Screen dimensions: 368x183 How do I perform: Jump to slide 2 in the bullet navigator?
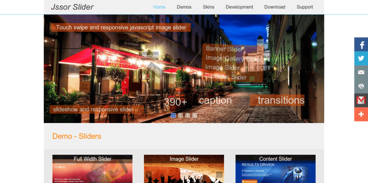click(180, 116)
